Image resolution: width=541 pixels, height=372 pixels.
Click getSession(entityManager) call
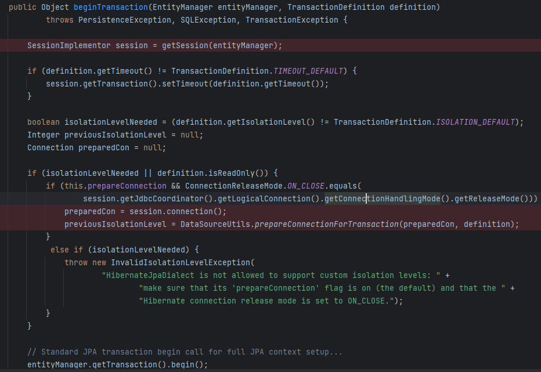coord(220,45)
